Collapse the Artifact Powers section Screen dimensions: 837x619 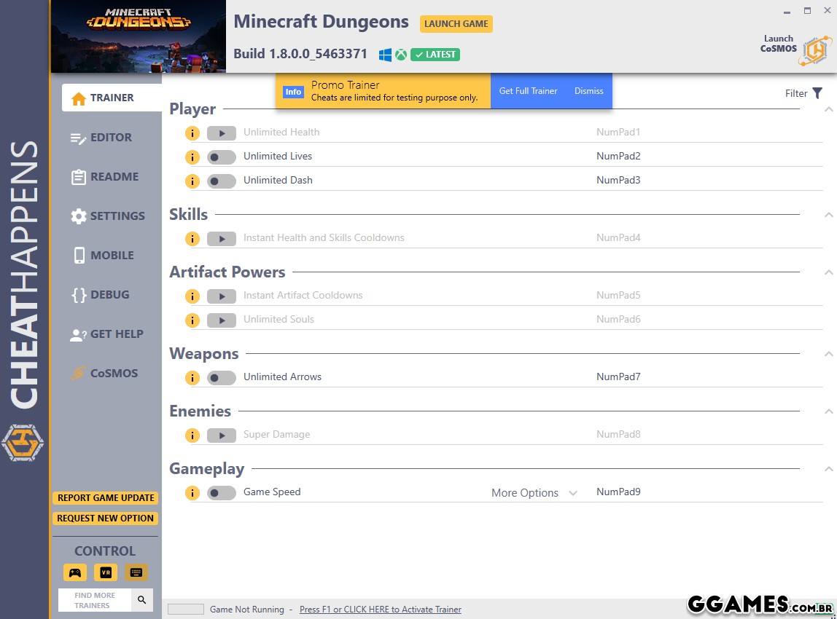(828, 272)
